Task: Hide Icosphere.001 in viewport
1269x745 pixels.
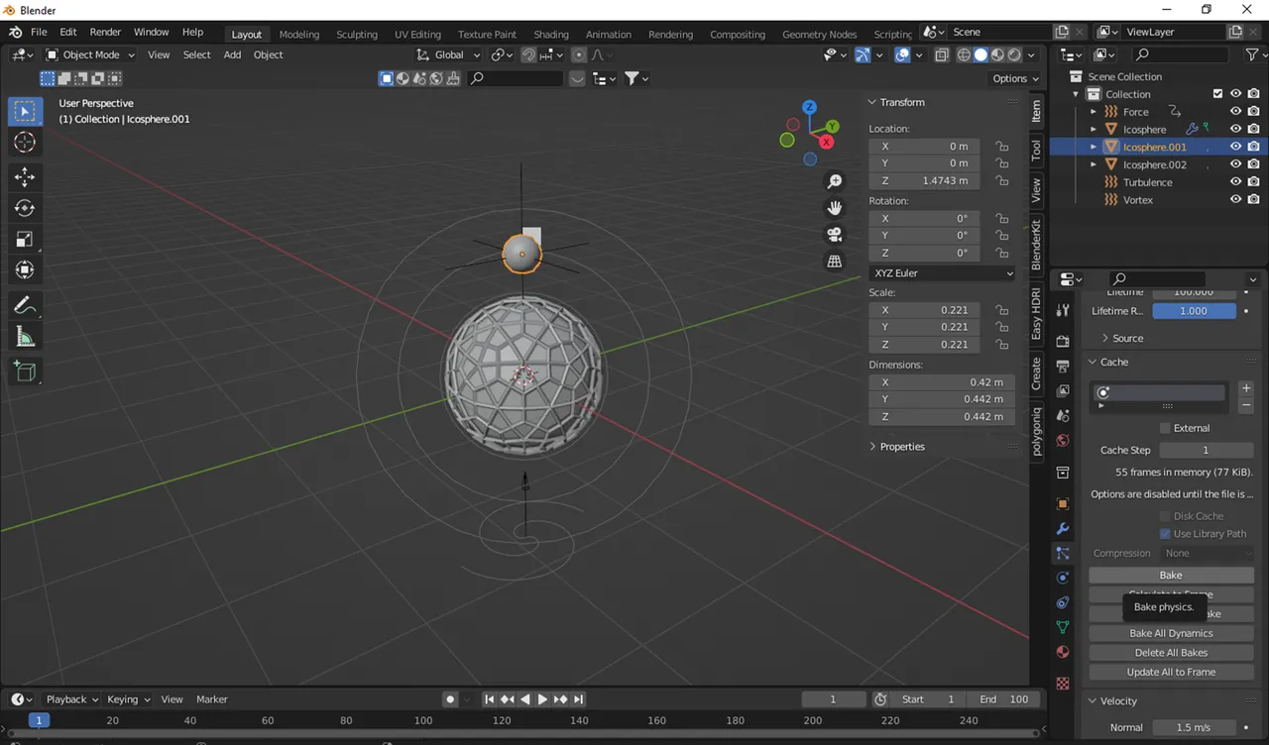Action: click(x=1235, y=147)
